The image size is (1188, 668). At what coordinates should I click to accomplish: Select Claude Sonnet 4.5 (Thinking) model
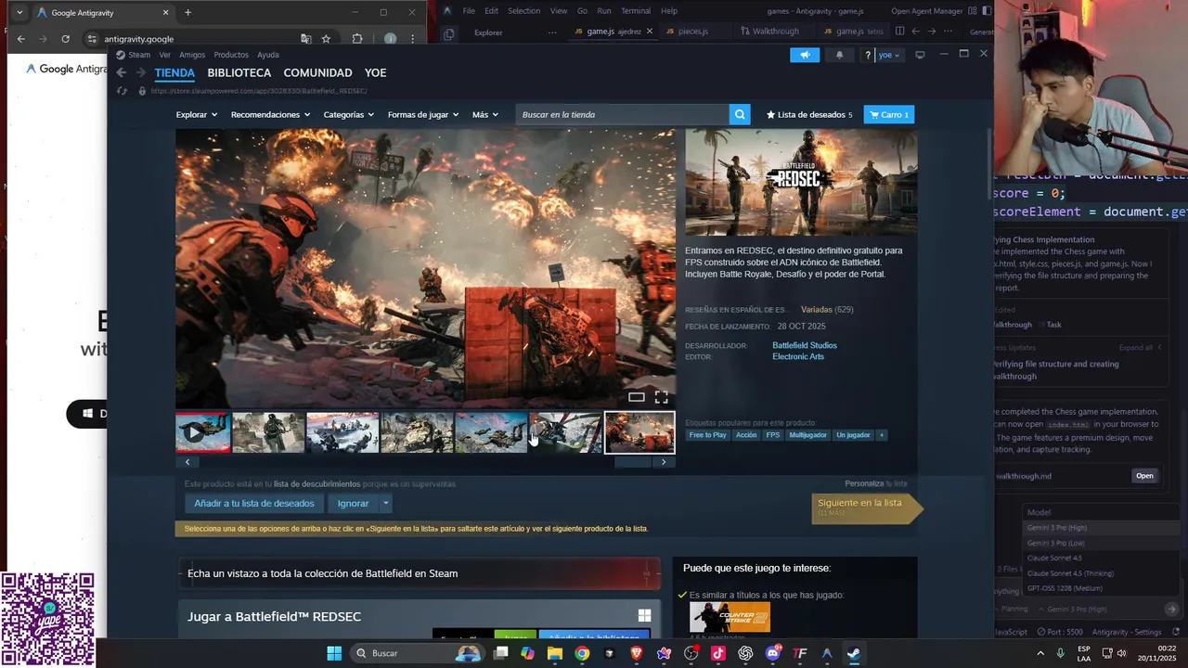[1070, 573]
